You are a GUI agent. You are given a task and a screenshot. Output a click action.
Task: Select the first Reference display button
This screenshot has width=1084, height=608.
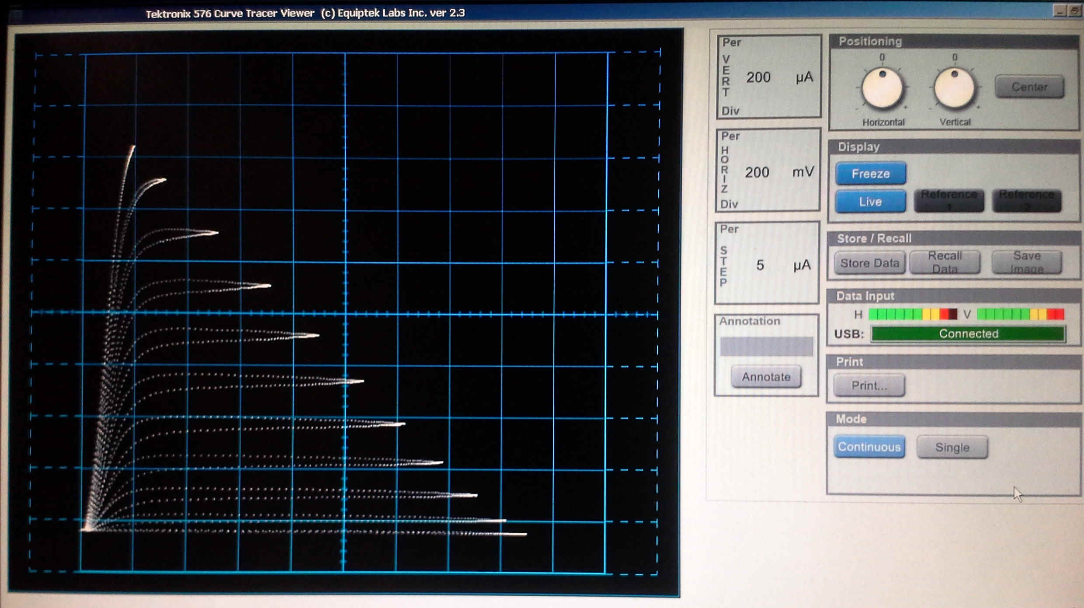pos(949,201)
